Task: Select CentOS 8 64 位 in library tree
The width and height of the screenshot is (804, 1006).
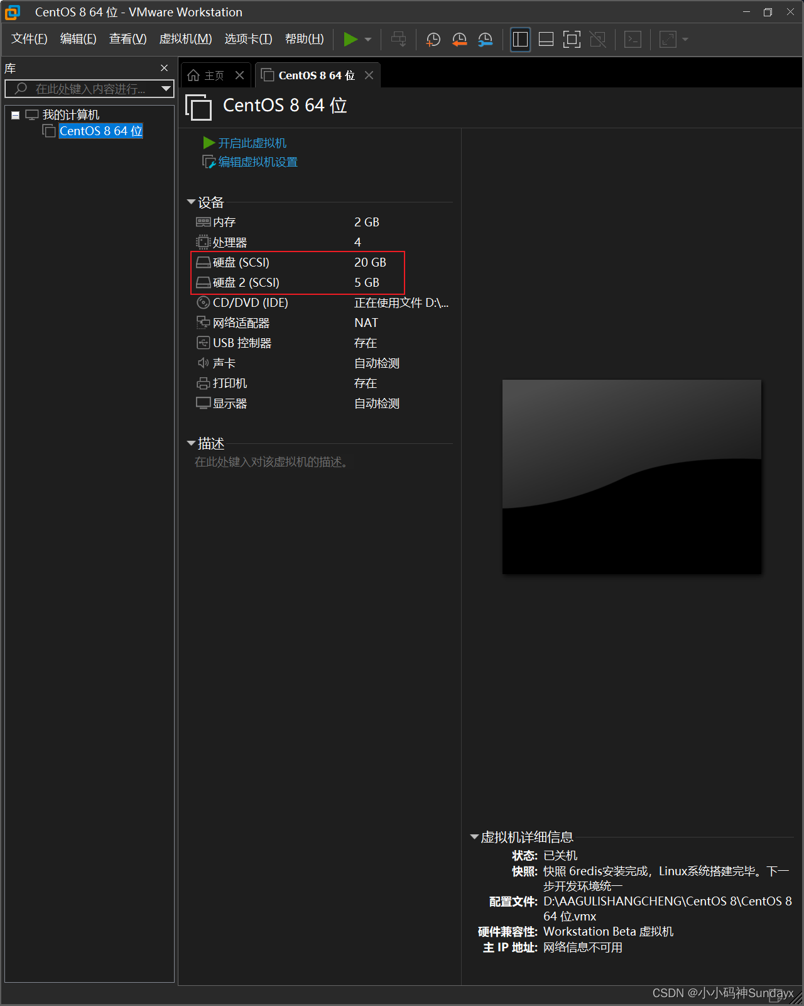Action: [100, 131]
